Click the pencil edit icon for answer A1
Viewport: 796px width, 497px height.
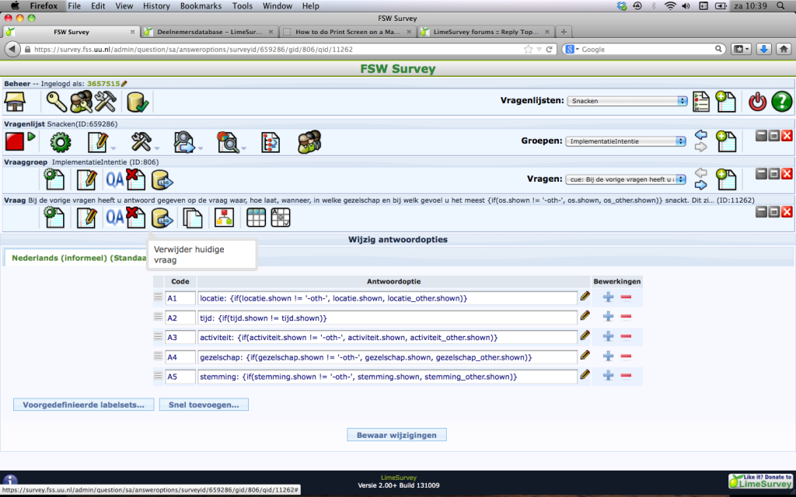pyautogui.click(x=585, y=296)
